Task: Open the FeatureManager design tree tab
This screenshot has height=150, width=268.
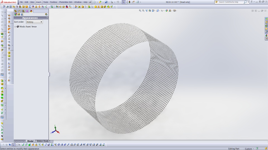Action: (16, 11)
